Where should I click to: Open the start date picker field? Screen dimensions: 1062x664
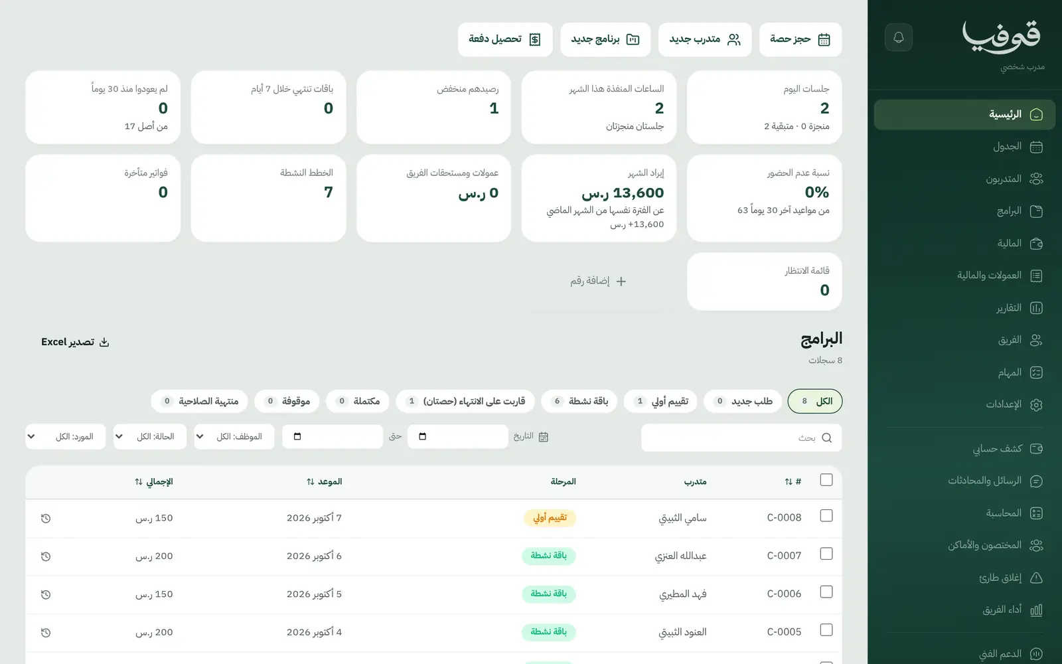[x=458, y=437]
